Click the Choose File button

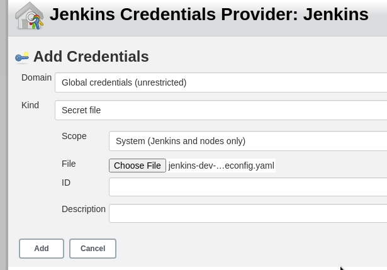137,166
